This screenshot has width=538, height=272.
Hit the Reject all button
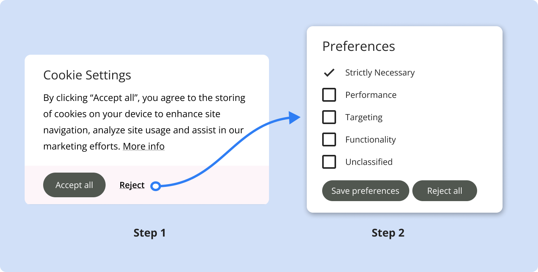pos(444,191)
